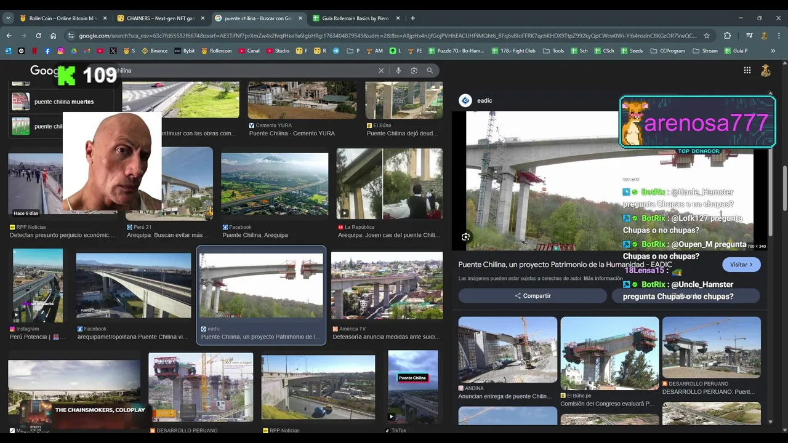
Task: Select the highlighted eadic Patrimonio thumbnail
Action: pyautogui.click(x=261, y=285)
